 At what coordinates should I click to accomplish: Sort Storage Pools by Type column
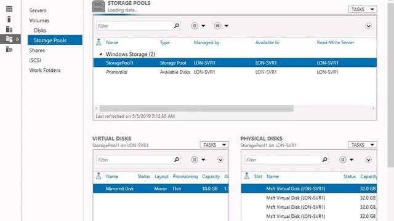[164, 42]
